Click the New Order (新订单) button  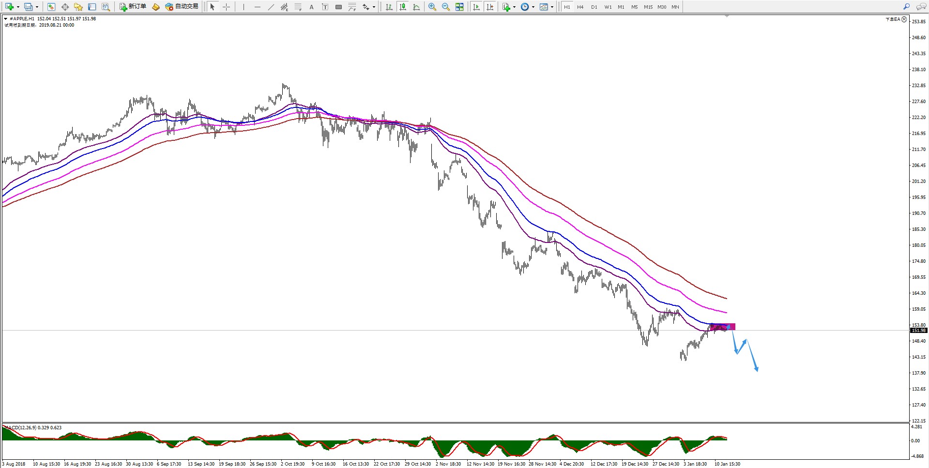133,7
